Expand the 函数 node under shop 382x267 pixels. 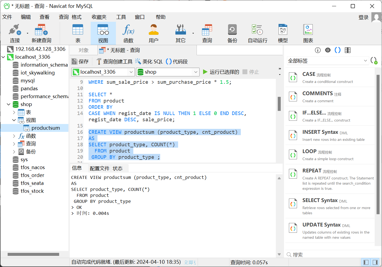coord(14,136)
